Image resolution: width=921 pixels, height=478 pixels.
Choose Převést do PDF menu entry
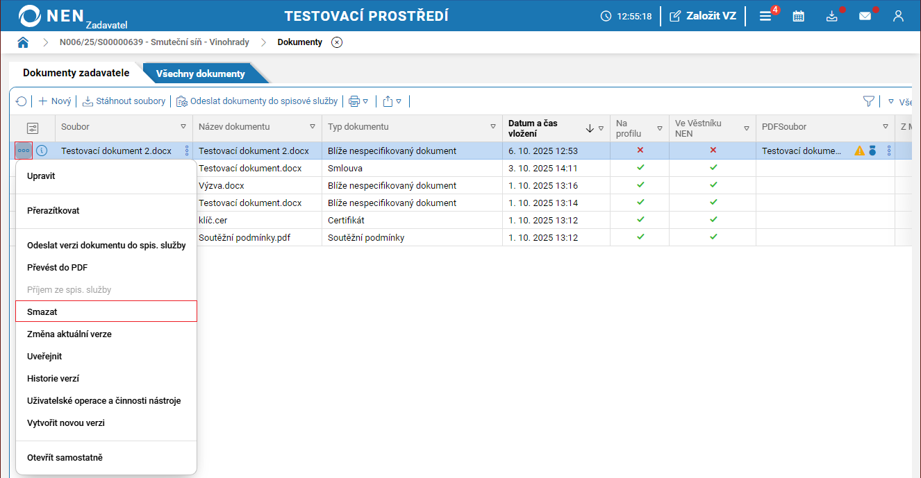57,267
